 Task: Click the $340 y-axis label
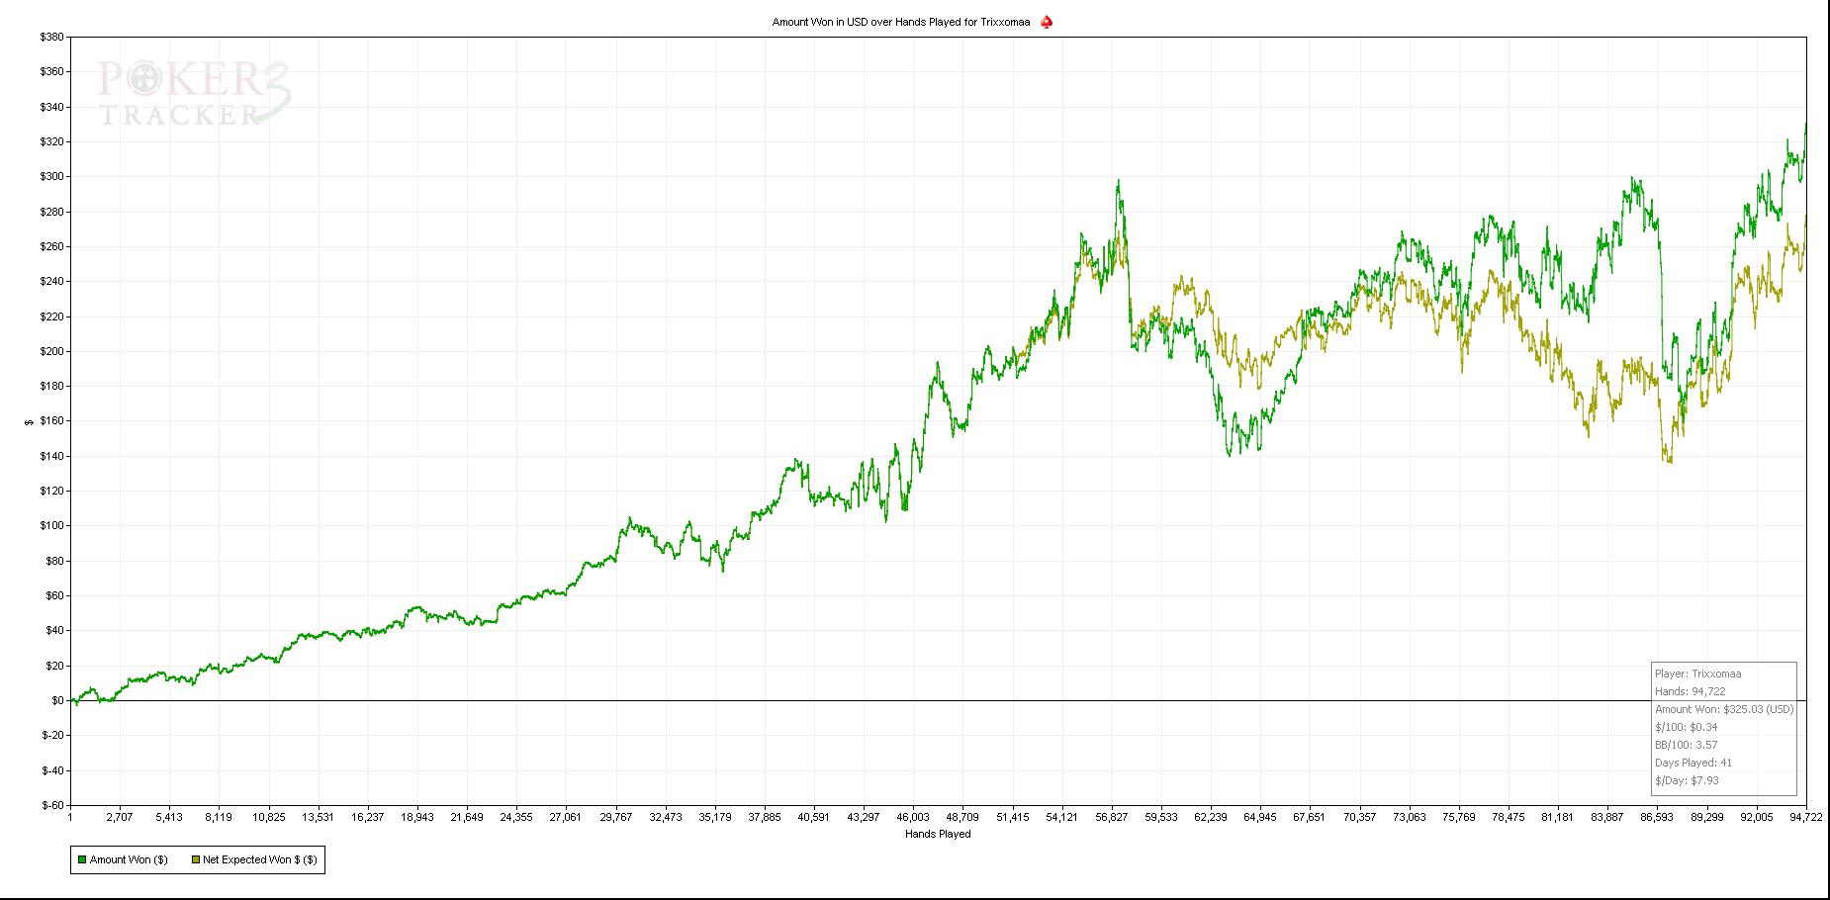(x=51, y=107)
